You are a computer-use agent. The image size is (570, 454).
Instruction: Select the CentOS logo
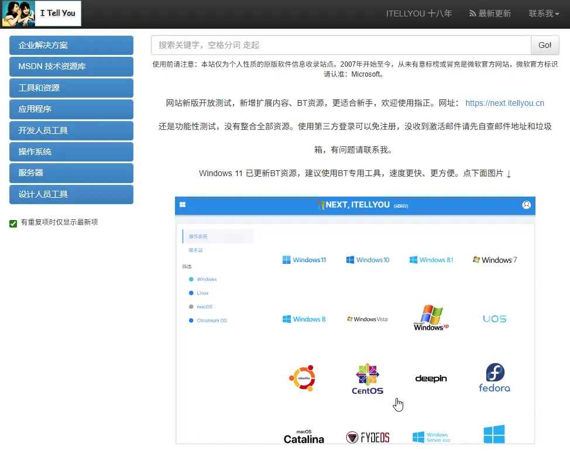pos(368,379)
